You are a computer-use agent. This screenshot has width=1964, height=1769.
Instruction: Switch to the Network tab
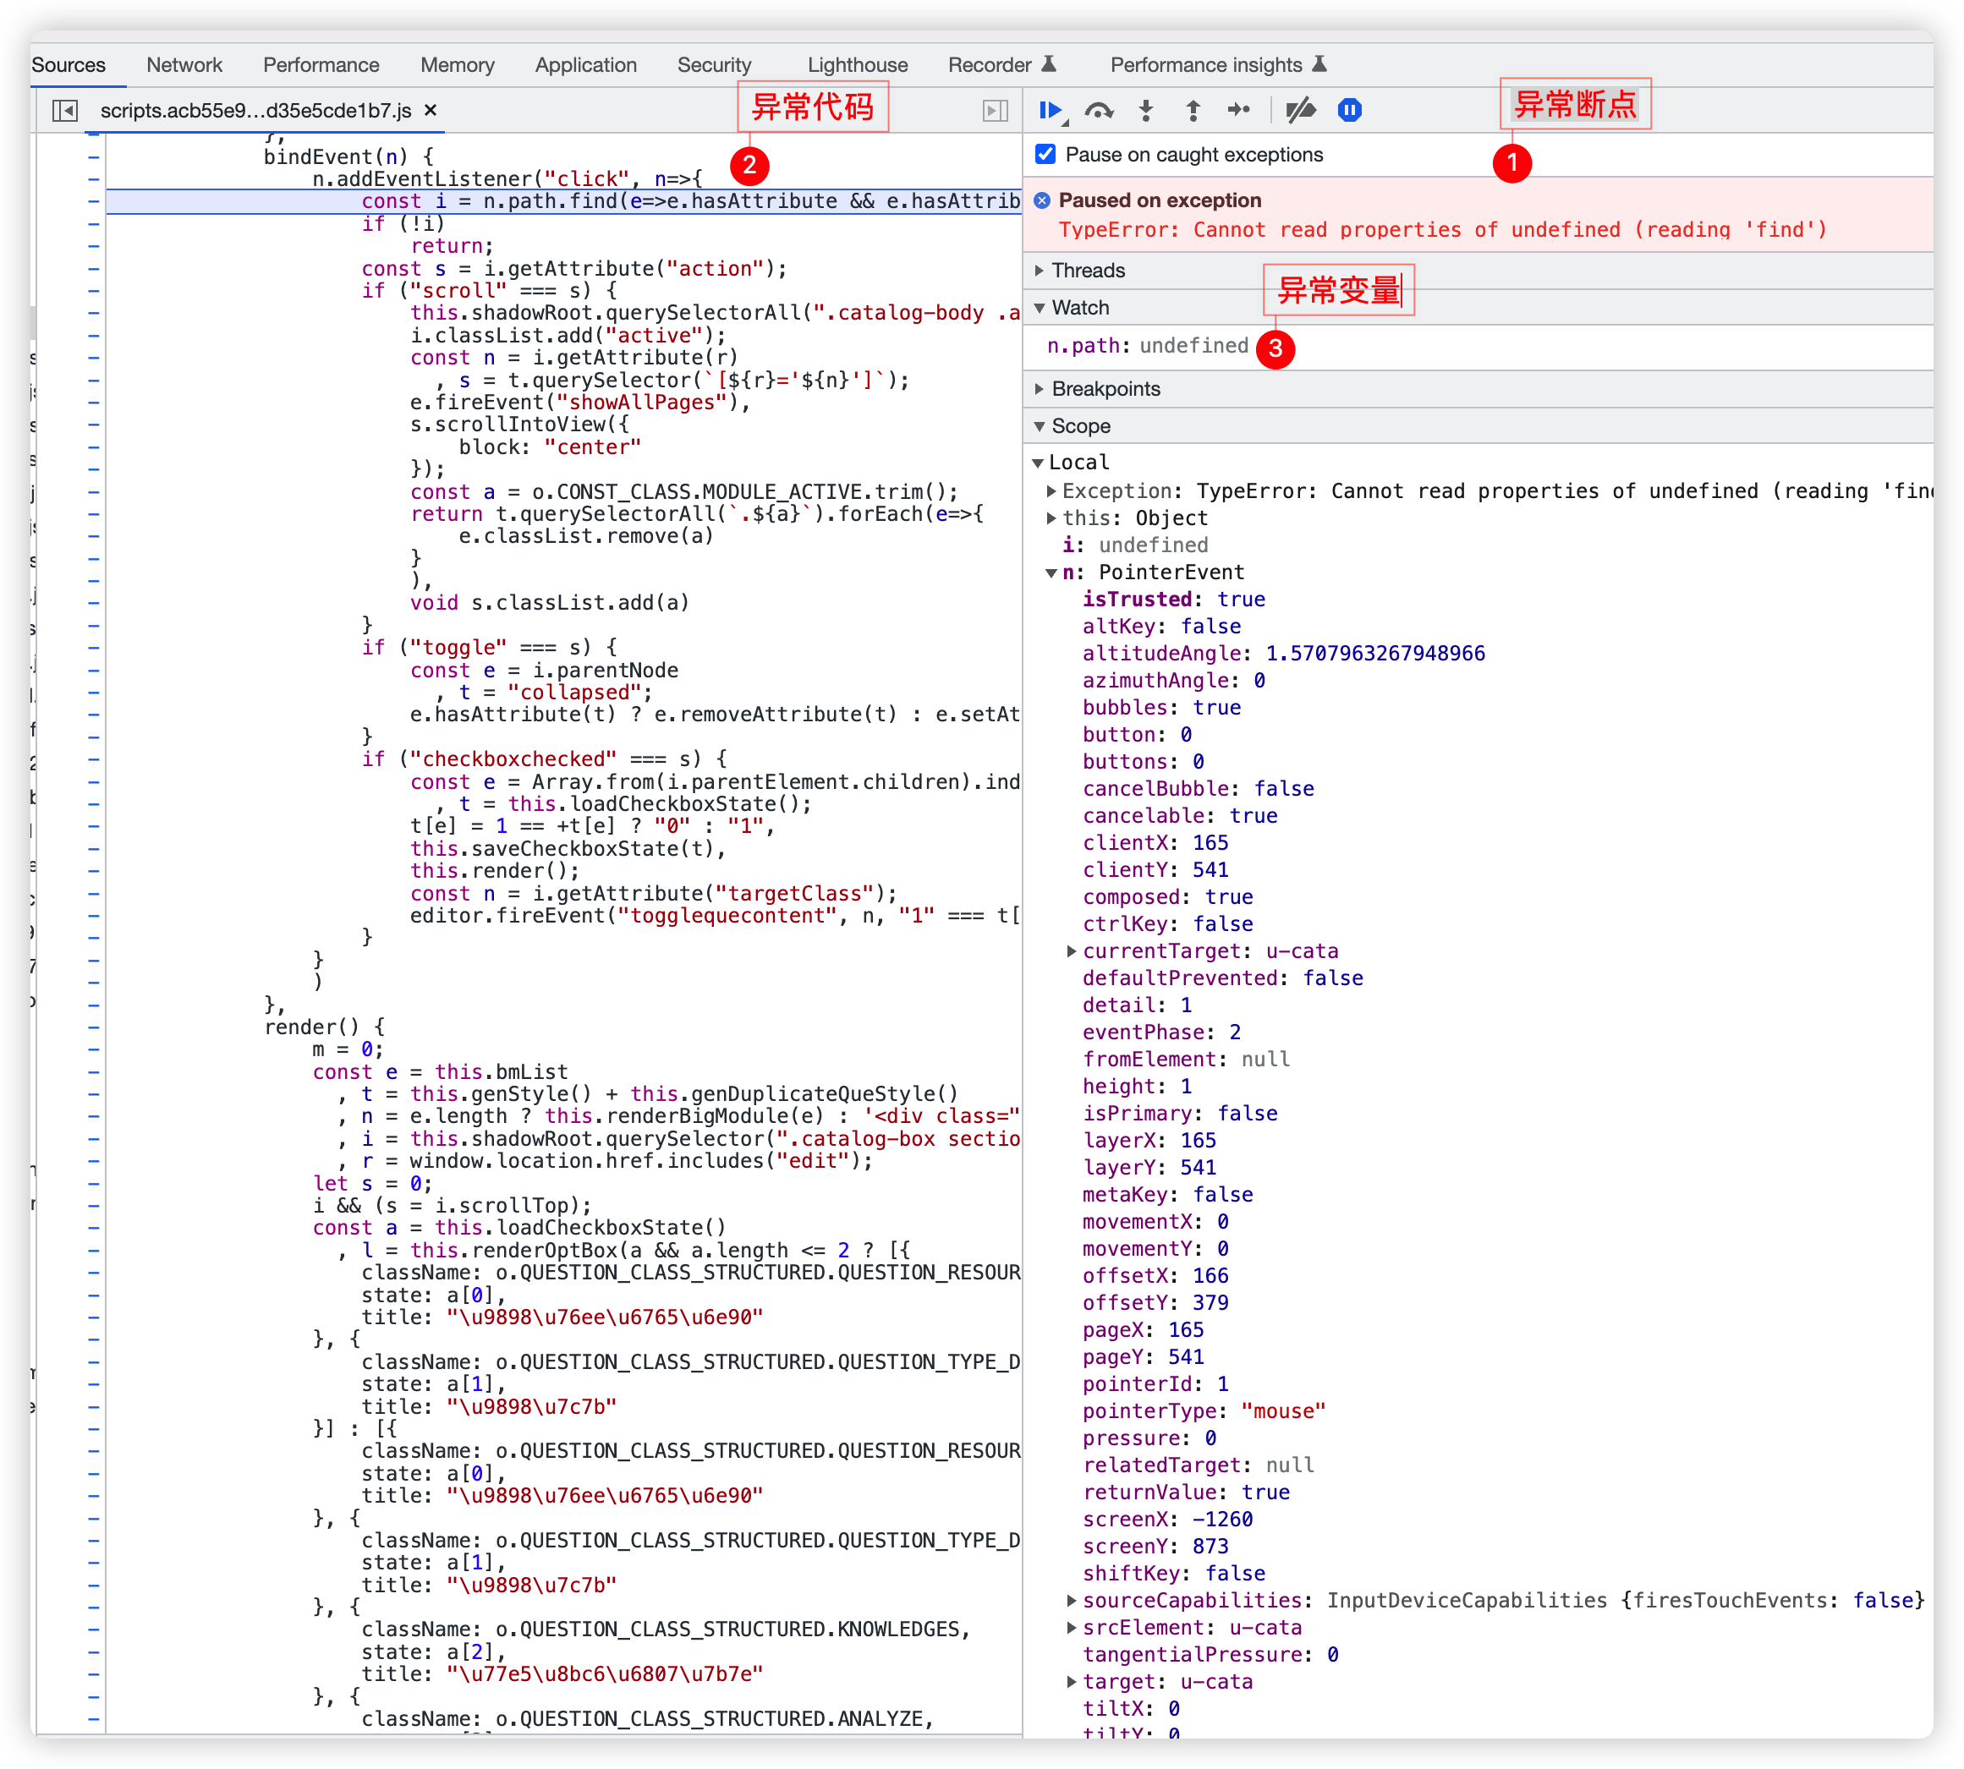pos(184,64)
